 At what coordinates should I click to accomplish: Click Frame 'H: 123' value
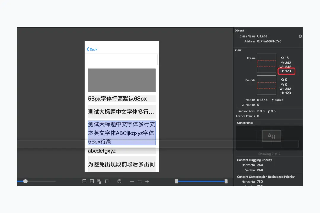[286, 71]
